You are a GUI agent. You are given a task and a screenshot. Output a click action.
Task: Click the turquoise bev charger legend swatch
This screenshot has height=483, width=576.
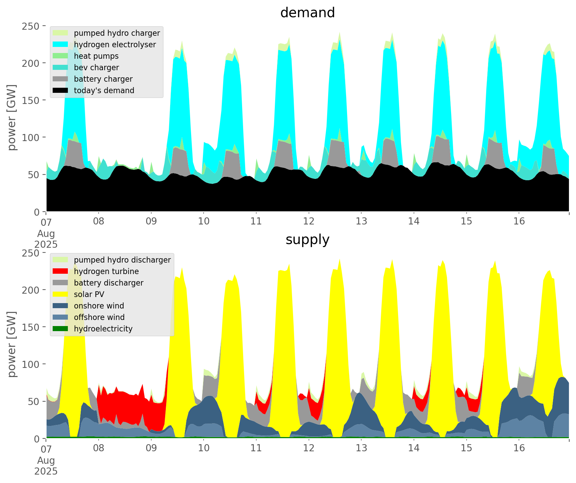tap(61, 68)
